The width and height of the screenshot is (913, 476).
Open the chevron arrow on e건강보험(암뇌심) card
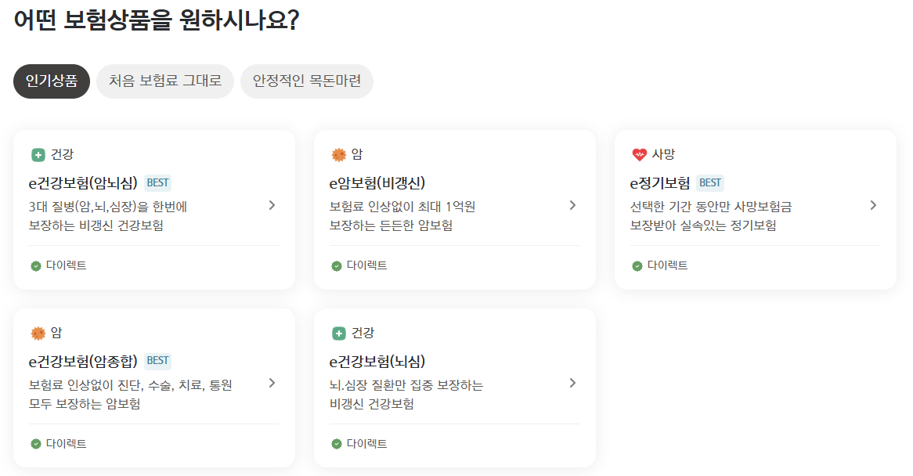[x=272, y=205]
